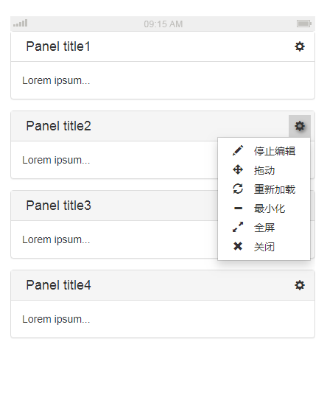Select the 全屏 text entry
Viewport: 327px width, 417px height.
[x=264, y=228]
